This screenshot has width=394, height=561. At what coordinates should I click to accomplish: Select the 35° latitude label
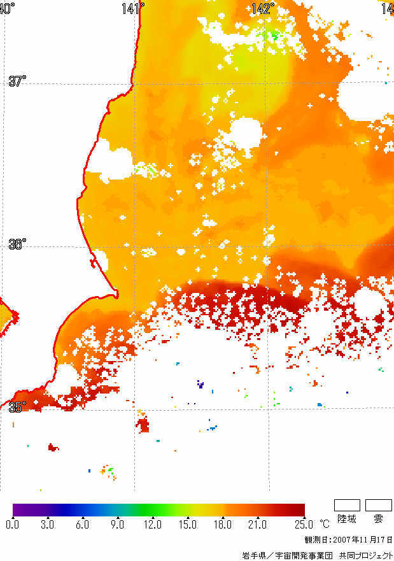[17, 407]
